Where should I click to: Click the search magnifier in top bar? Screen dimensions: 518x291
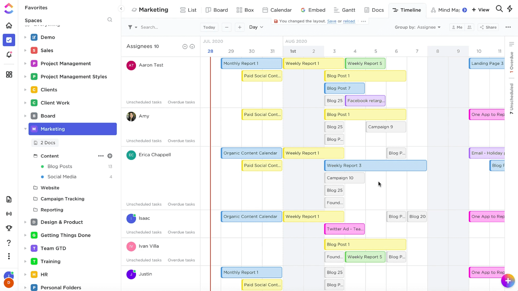point(499,9)
